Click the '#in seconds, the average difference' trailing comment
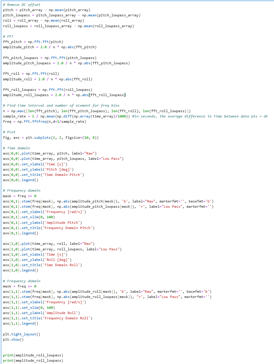Viewport: 274px width, 364px height. (x=200, y=116)
